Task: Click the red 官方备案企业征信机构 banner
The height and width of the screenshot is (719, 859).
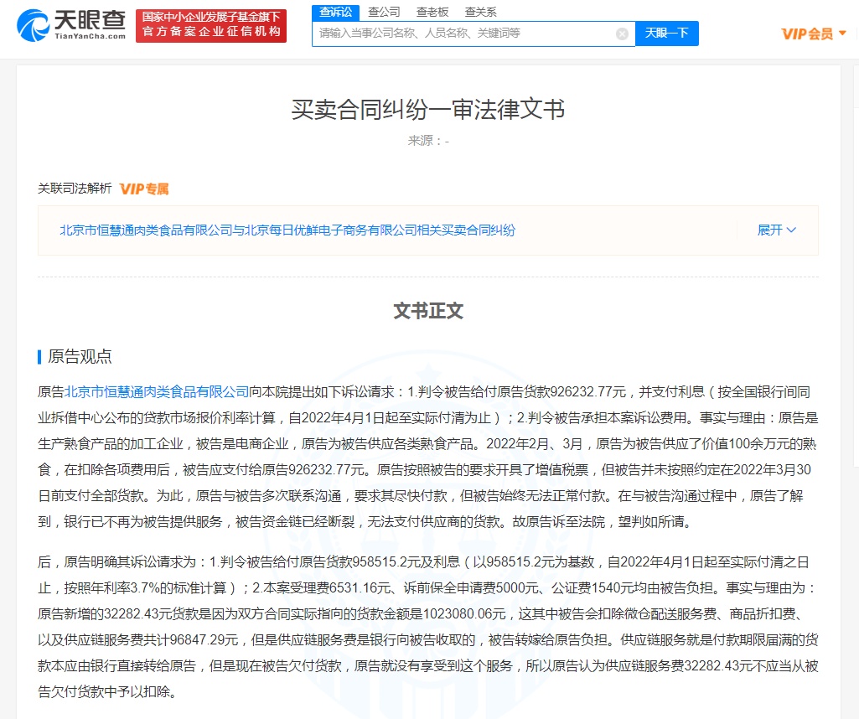Action: 211,25
